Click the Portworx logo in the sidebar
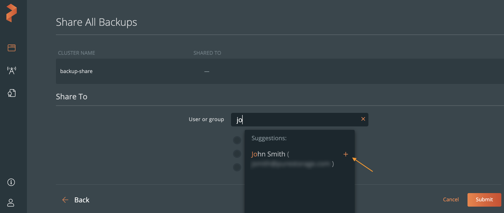This screenshot has width=504, height=213. click(x=11, y=13)
